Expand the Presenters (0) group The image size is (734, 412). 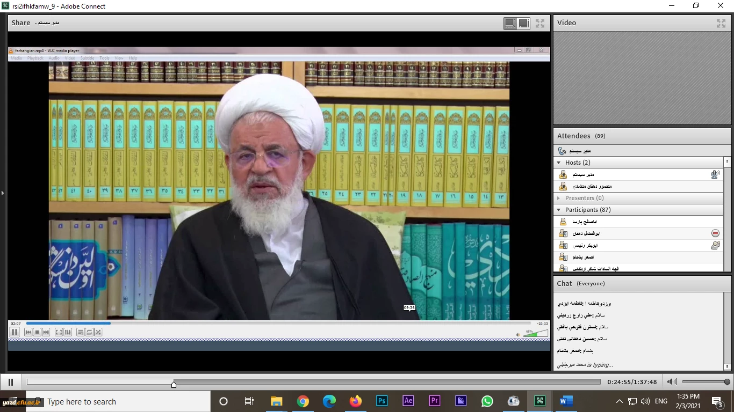tap(559, 198)
